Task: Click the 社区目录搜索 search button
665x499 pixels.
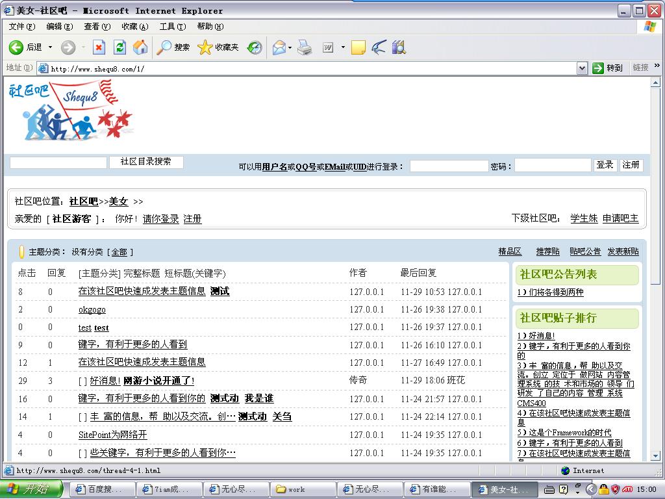Action: point(146,162)
